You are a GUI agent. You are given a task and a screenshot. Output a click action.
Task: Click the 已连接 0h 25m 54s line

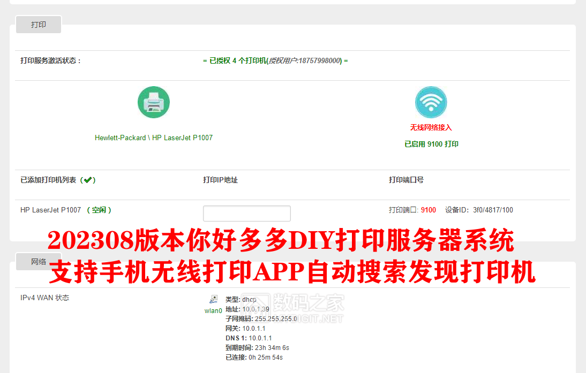(x=254, y=357)
